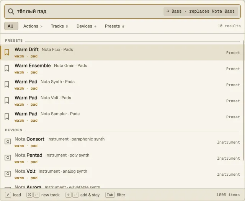Click the new track shortcut hint
245x201 pixels.
pos(43,195)
